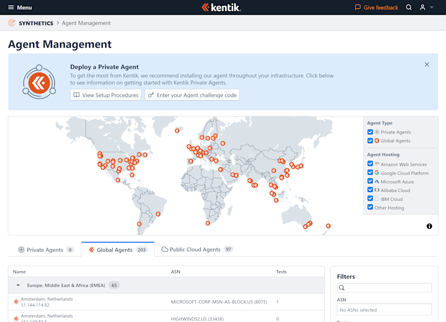
Task: Toggle the IBM Cloud checkbox
Action: [370, 198]
